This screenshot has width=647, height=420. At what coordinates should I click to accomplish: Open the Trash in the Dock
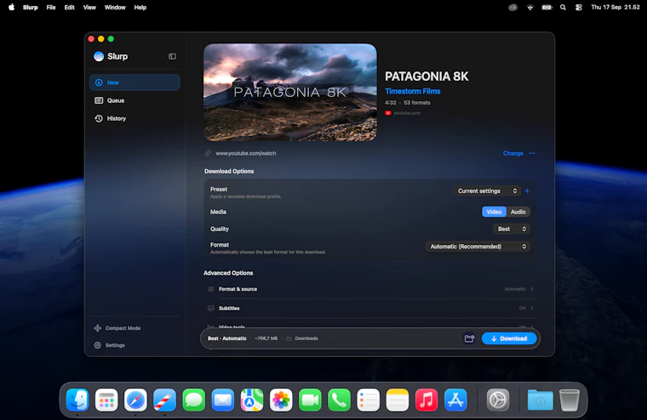pyautogui.click(x=570, y=400)
